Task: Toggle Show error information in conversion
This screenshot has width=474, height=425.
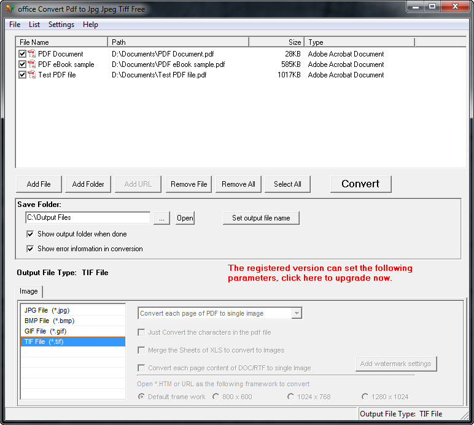Action: tap(30, 249)
